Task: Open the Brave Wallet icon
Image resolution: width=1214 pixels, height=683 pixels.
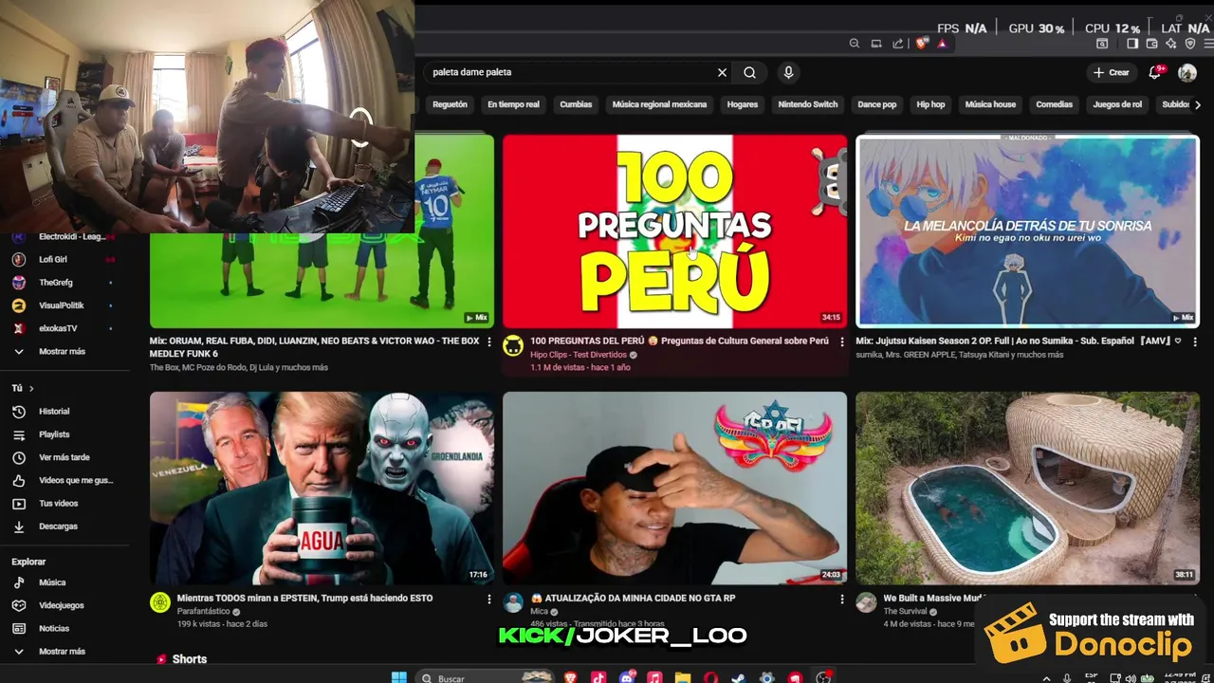Action: [1151, 44]
